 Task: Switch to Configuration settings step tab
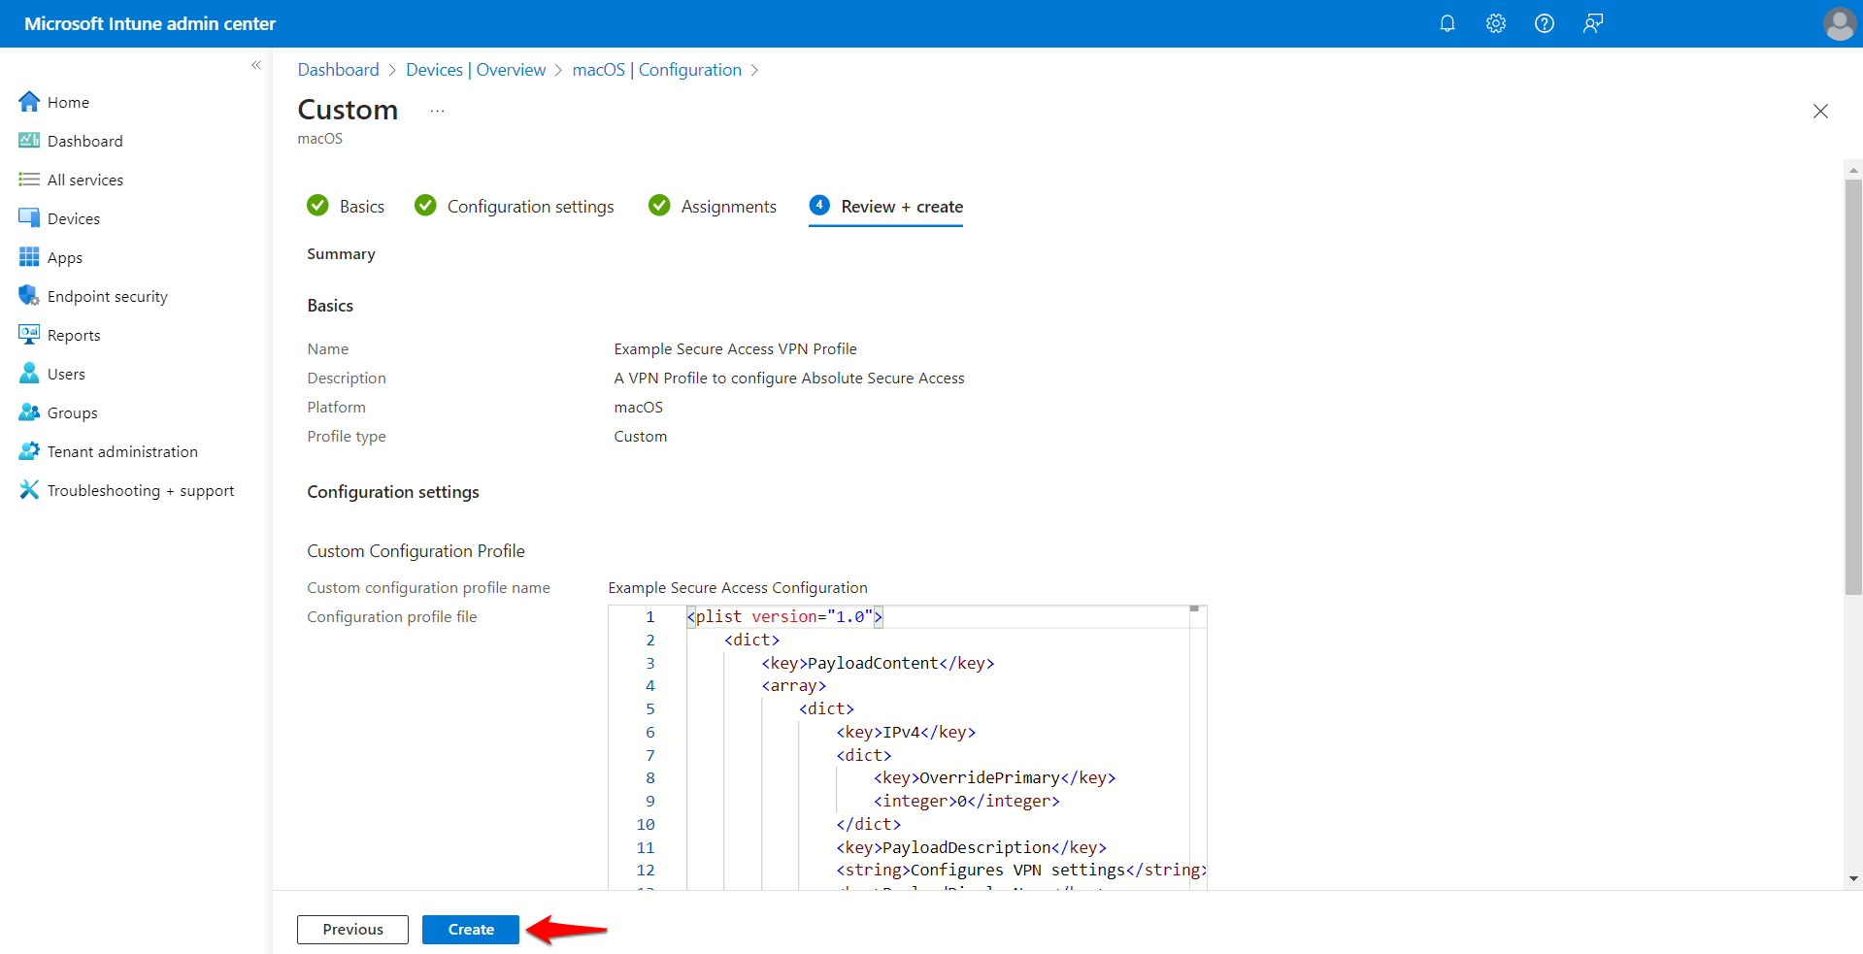click(514, 206)
